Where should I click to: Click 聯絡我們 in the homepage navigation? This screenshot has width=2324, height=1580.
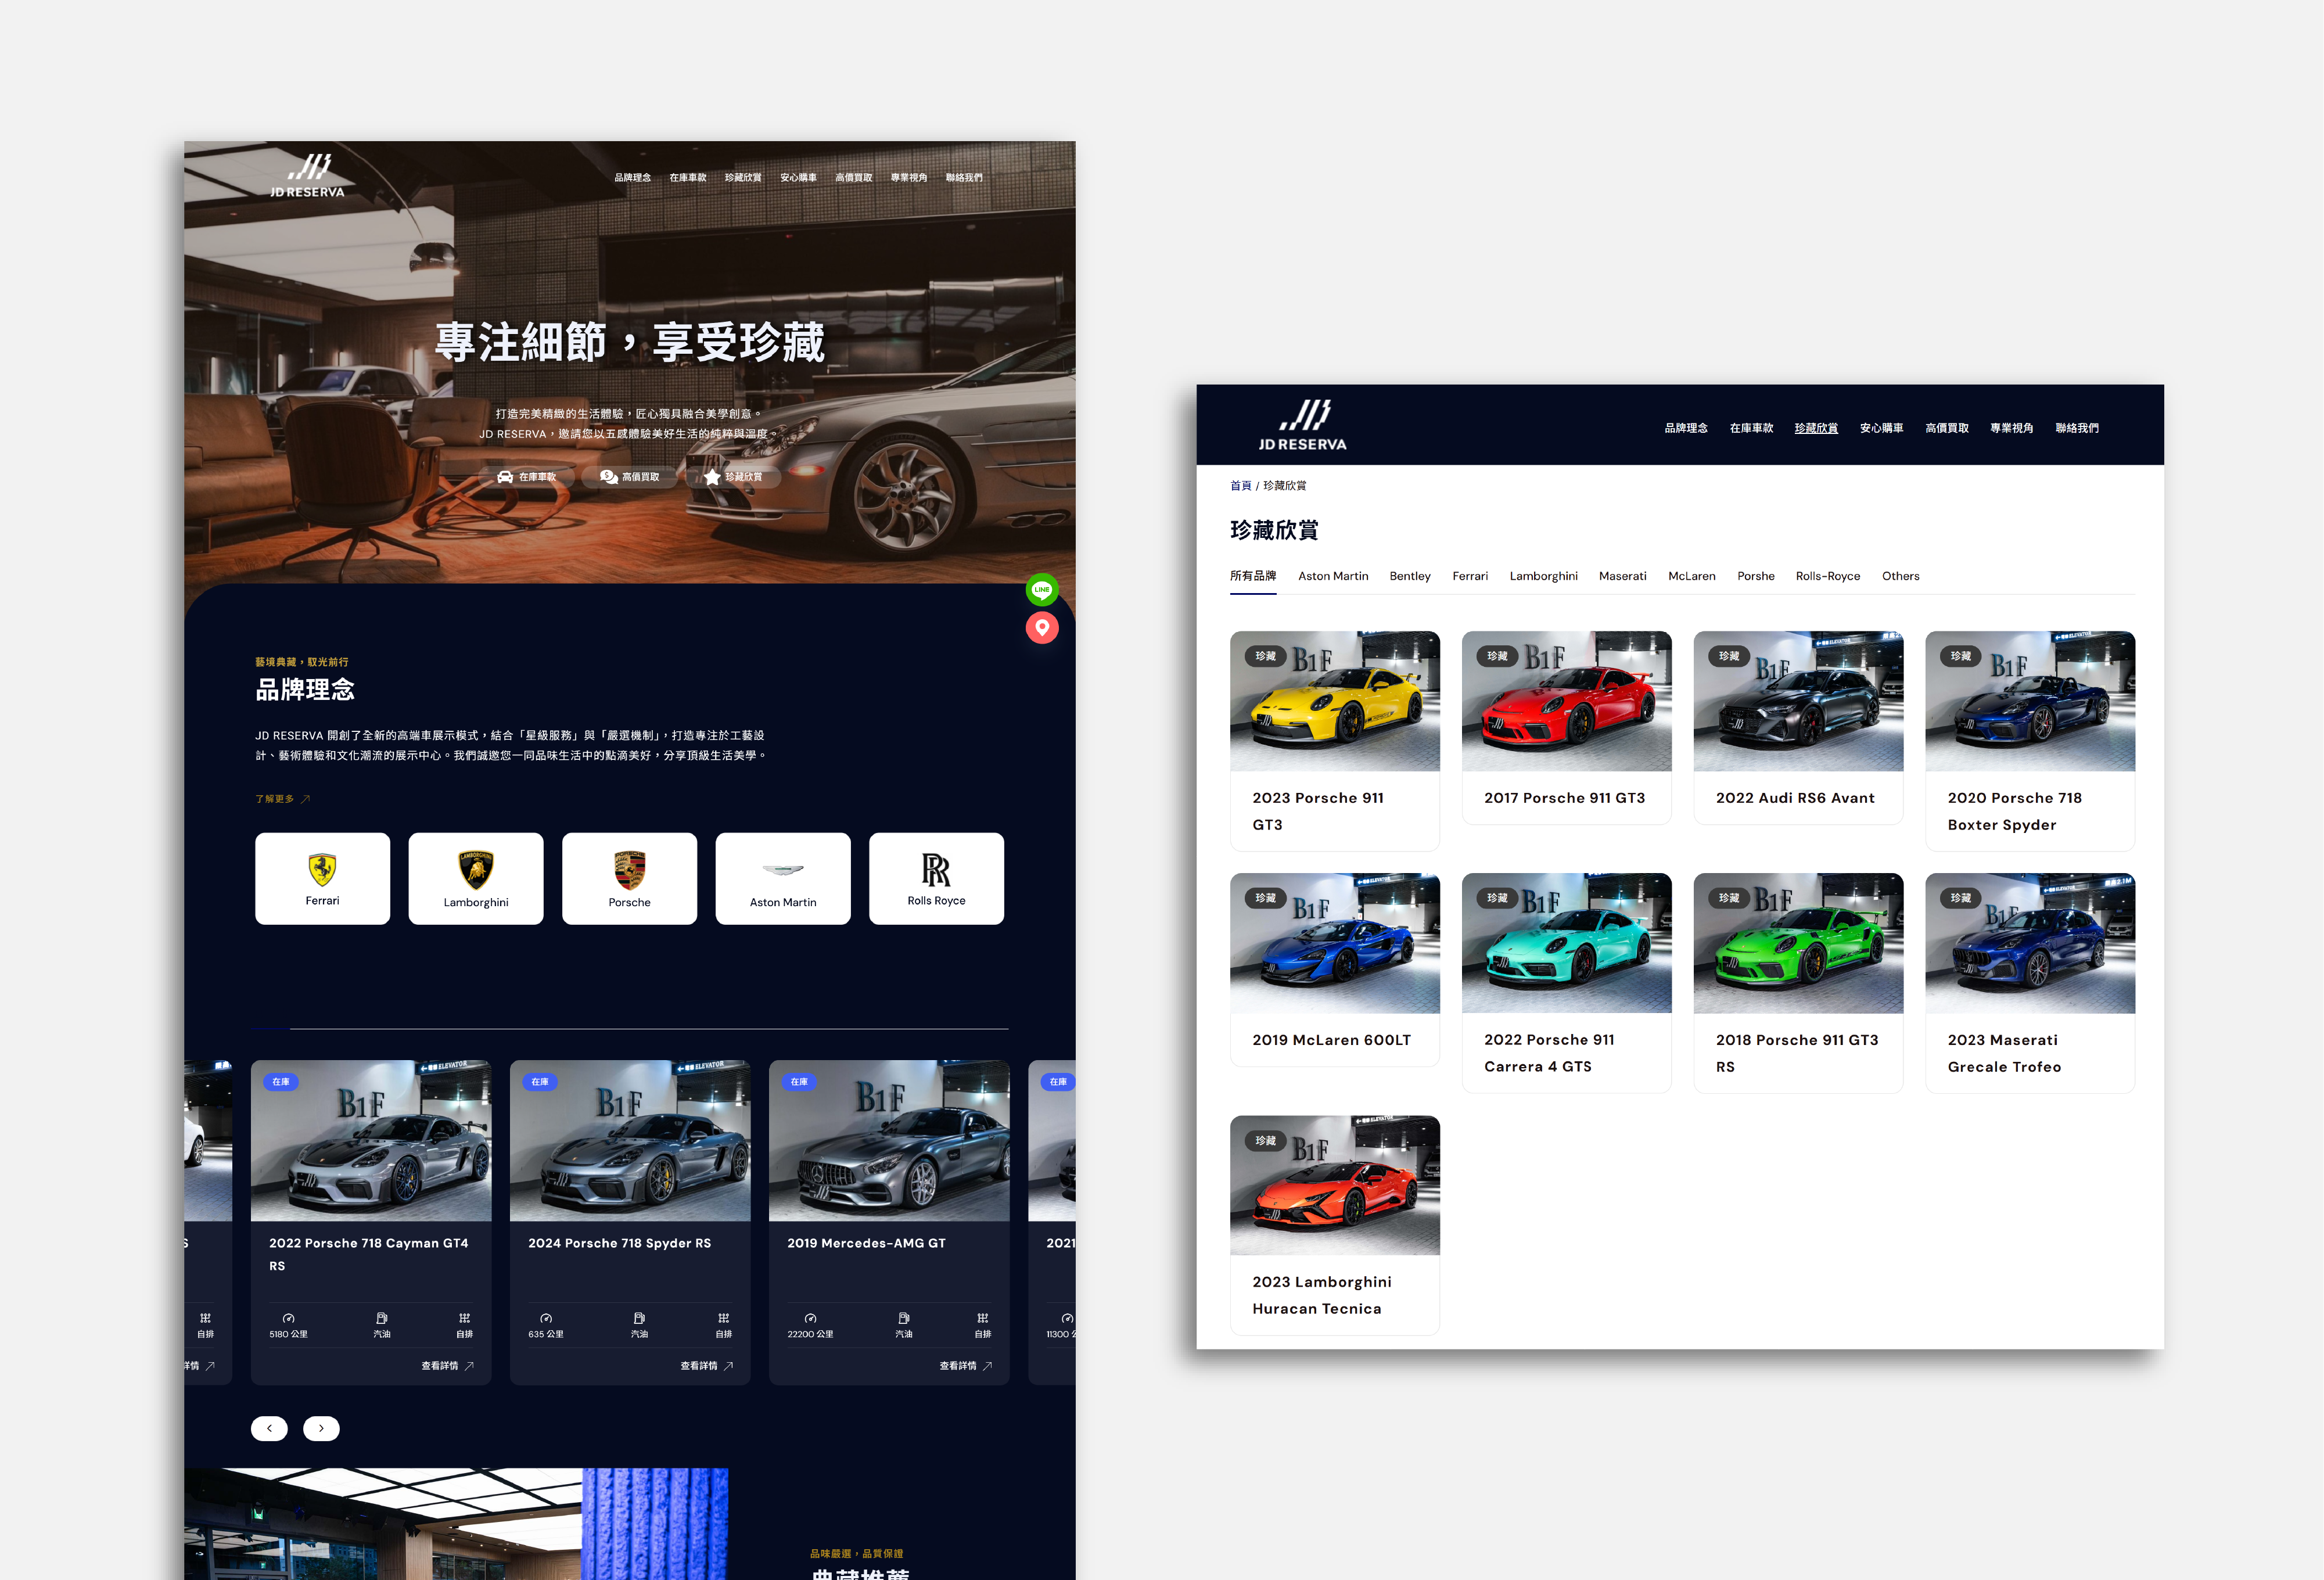pos(964,177)
